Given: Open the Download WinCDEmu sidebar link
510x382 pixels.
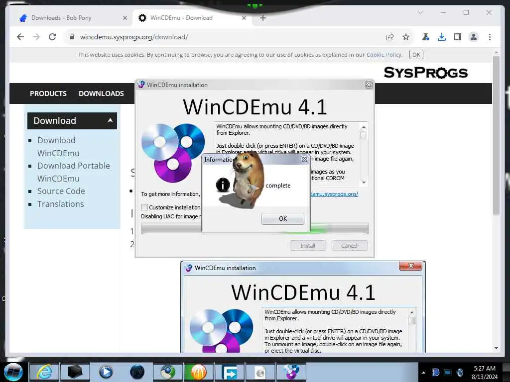Looking at the screenshot, I should [x=58, y=147].
